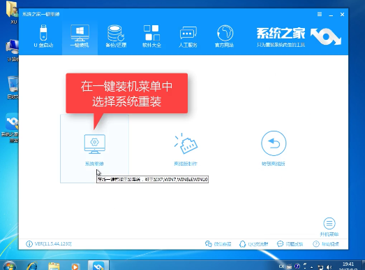
Task: Open the U盘启动 tab
Action: tap(43, 36)
